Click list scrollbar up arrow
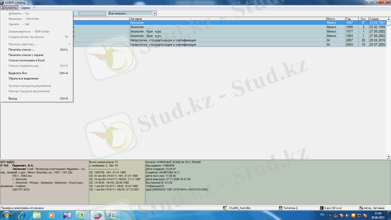 [x=389, y=19]
